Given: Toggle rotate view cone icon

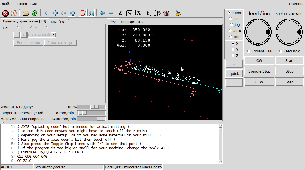Looking at the screenshot, I should click(x=166, y=13).
